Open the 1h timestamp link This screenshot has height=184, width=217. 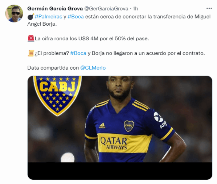click(135, 9)
